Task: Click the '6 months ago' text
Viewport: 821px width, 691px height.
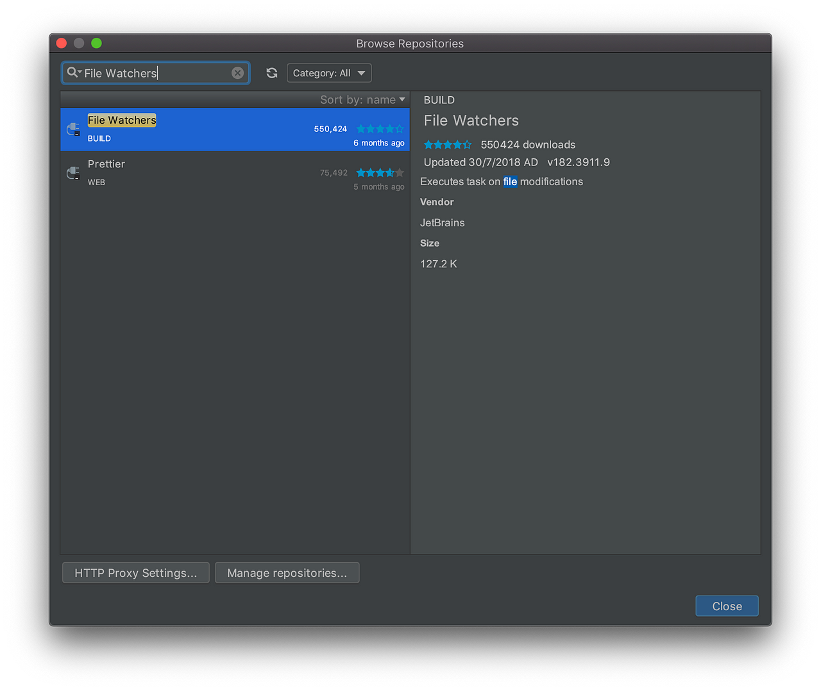Action: tap(379, 143)
